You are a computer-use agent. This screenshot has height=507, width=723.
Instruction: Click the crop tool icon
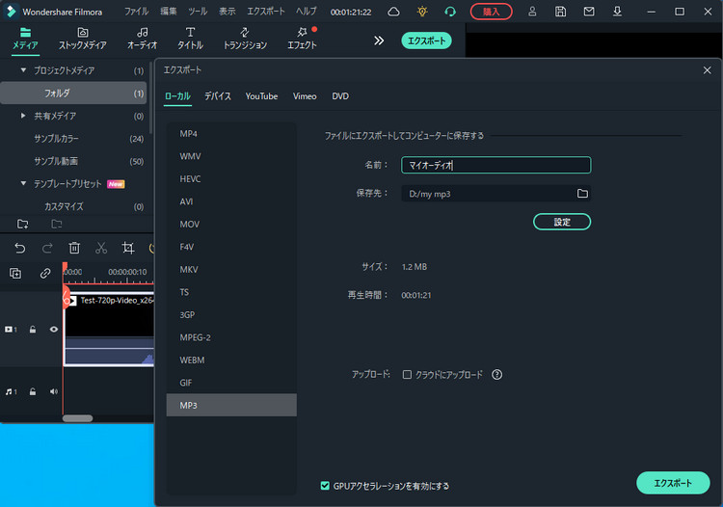(x=127, y=248)
